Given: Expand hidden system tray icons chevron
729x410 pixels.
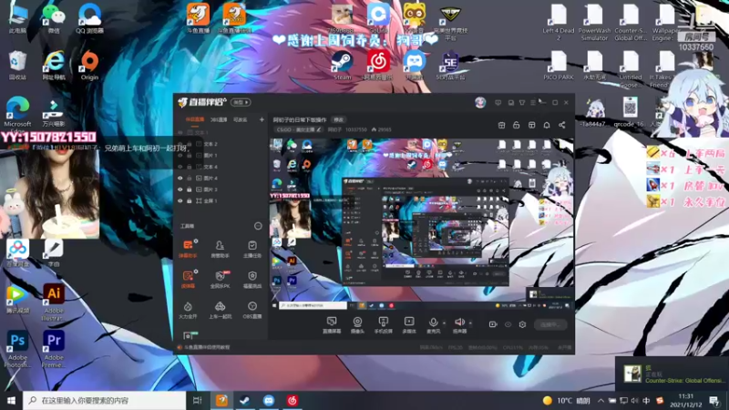Looking at the screenshot, I should (x=601, y=401).
